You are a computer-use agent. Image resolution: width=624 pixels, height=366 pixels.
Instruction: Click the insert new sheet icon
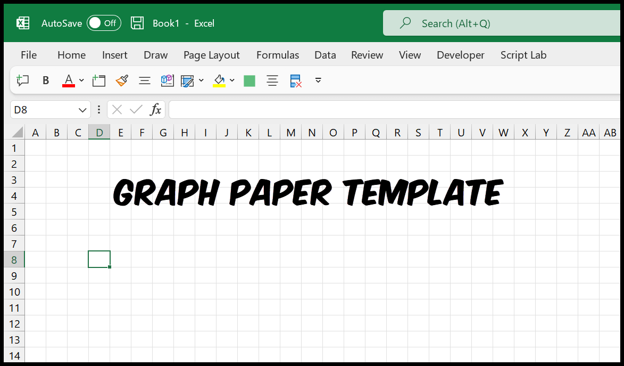(x=99, y=80)
